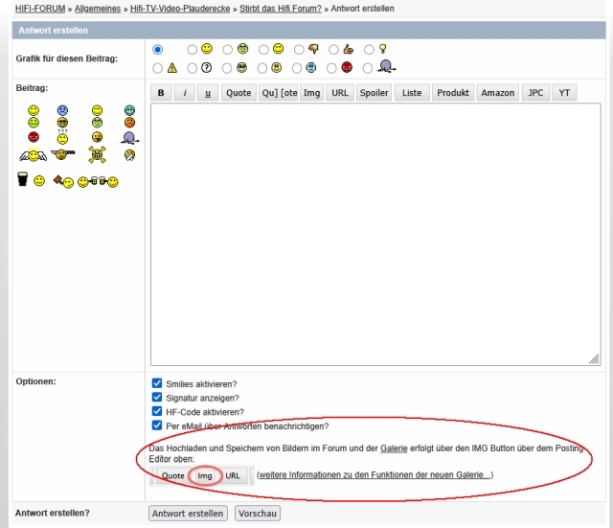This screenshot has height=528, width=613.
Task: Open weitere Informationen zur neuen Galerie link
Action: pyautogui.click(x=375, y=474)
